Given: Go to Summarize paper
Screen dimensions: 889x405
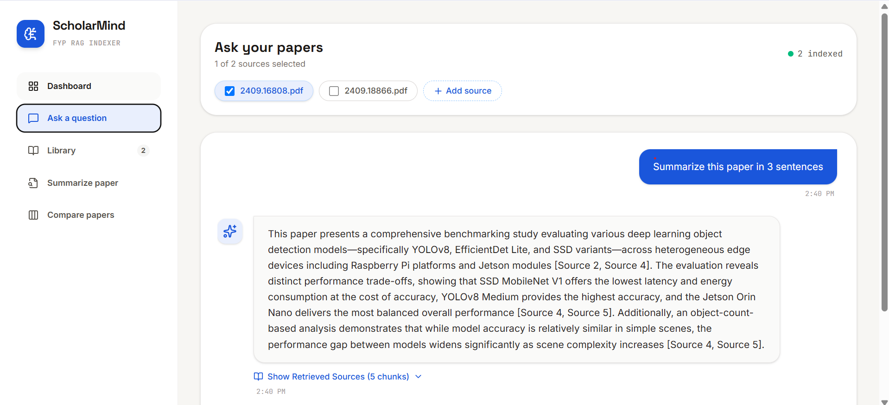Looking at the screenshot, I should point(89,183).
